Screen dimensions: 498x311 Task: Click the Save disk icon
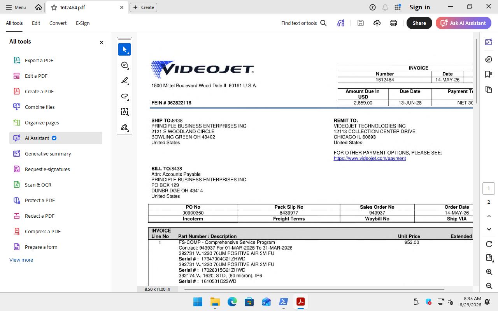[x=361, y=23]
